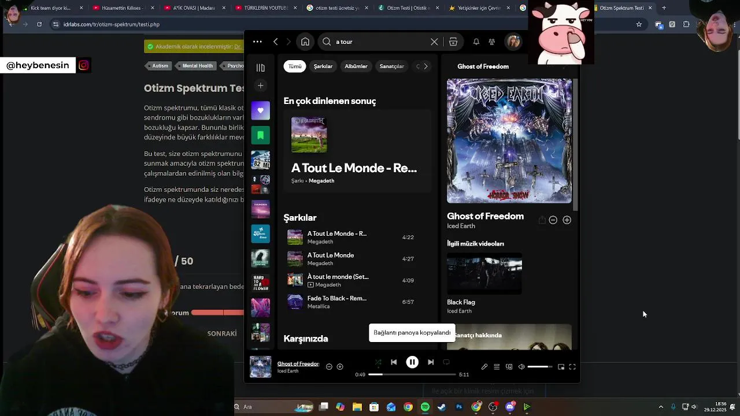Click Autism tag on idrlabs page
The image size is (740, 416).
pyautogui.click(x=160, y=66)
